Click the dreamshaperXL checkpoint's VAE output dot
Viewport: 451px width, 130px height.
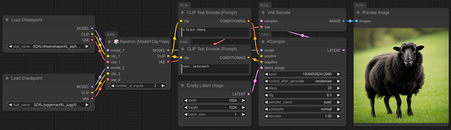(92, 40)
